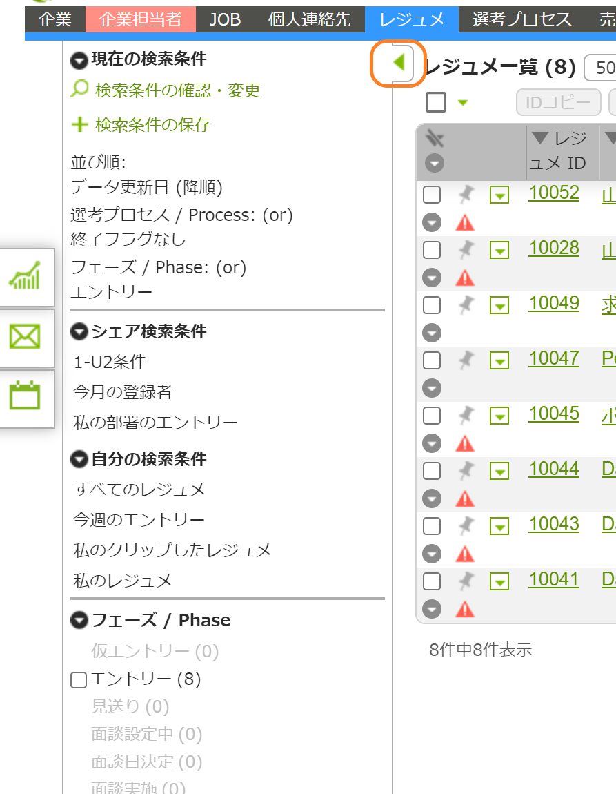The image size is (616, 794).
Task: Collapse the フェーズ / Phase section
Action: pos(79,620)
